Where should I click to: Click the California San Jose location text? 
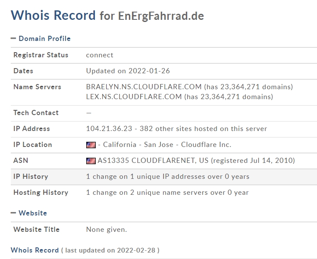click(138, 144)
